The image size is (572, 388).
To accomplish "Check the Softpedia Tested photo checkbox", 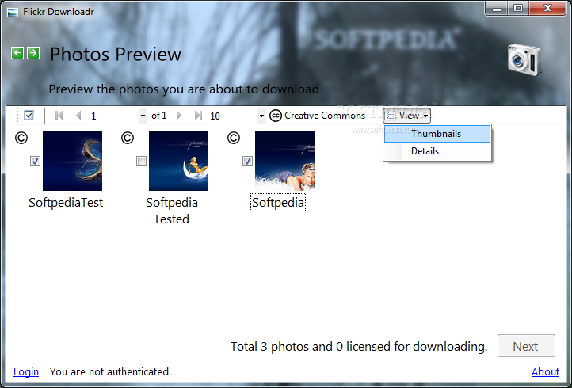I will pos(141,161).
